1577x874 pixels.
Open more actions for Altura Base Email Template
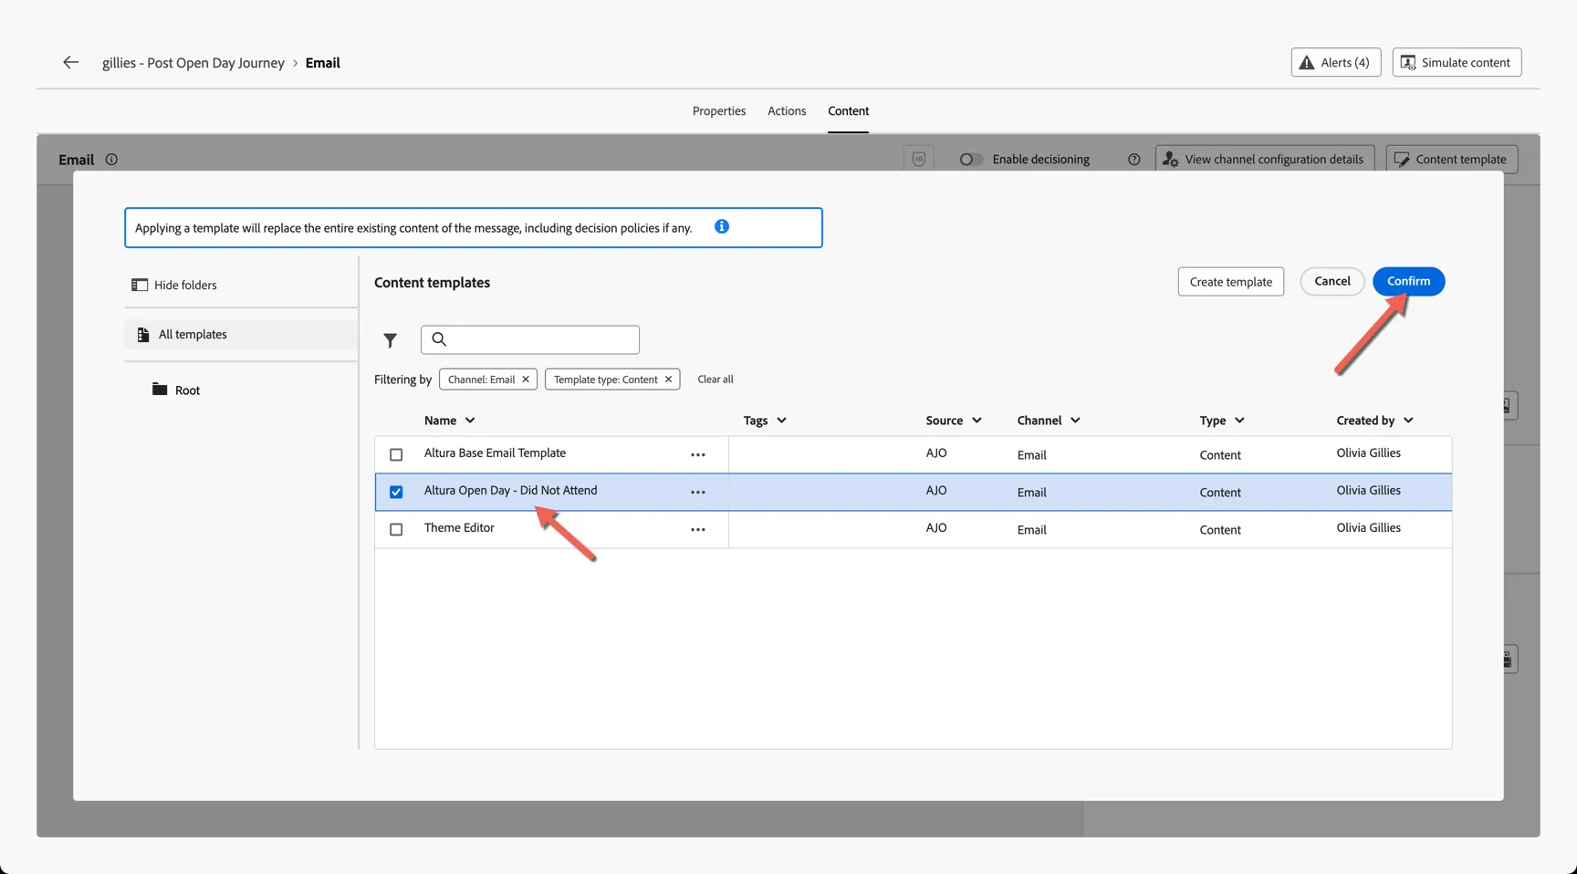pyautogui.click(x=697, y=454)
